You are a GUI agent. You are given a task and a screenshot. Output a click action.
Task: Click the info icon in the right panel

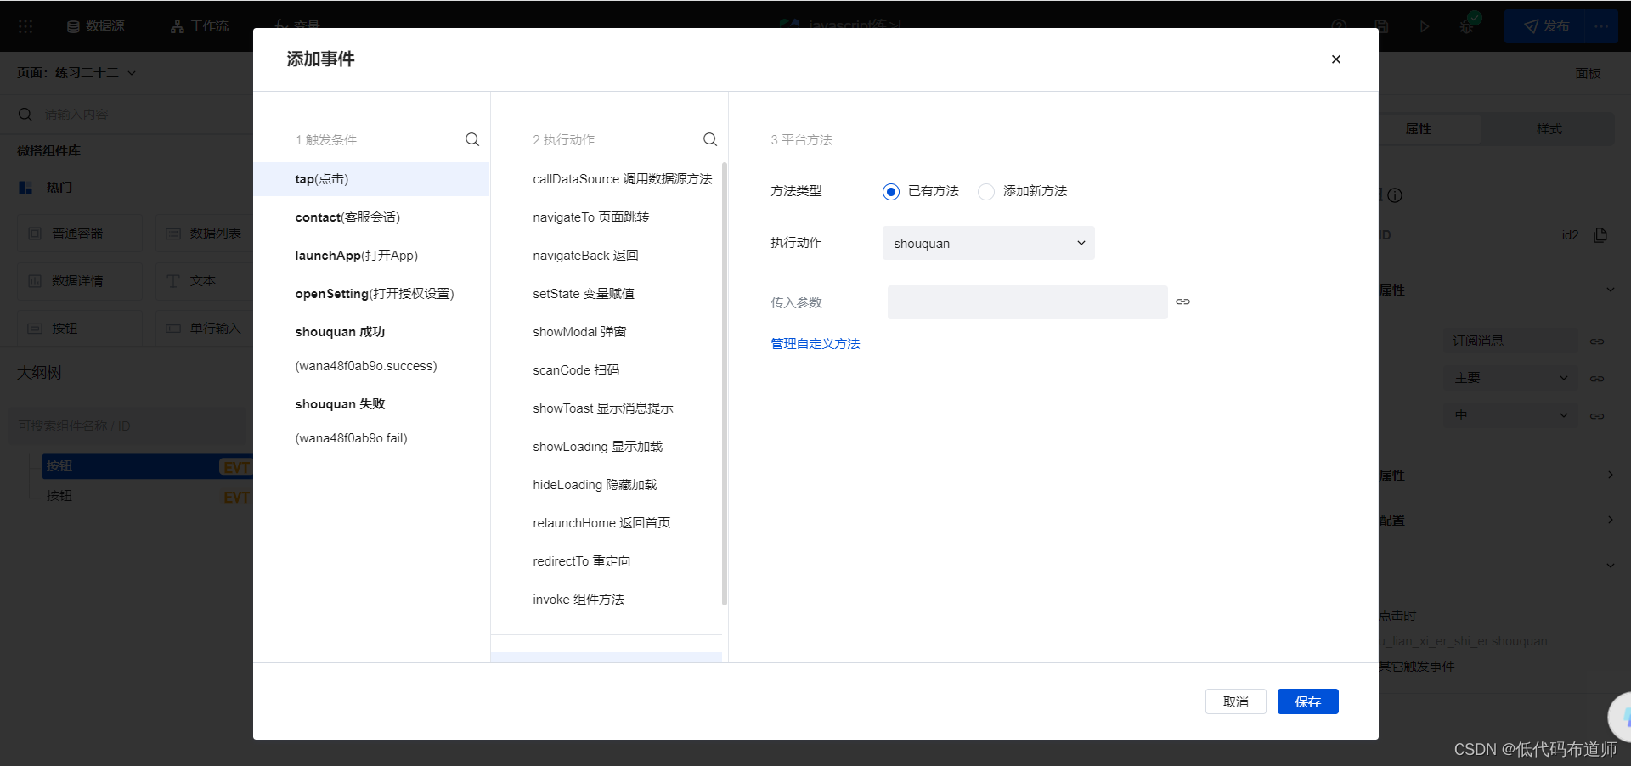point(1395,195)
